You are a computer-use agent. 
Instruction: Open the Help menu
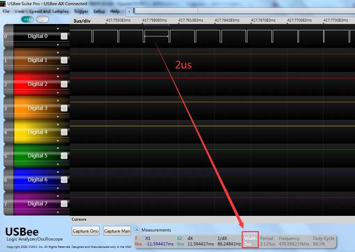point(115,11)
